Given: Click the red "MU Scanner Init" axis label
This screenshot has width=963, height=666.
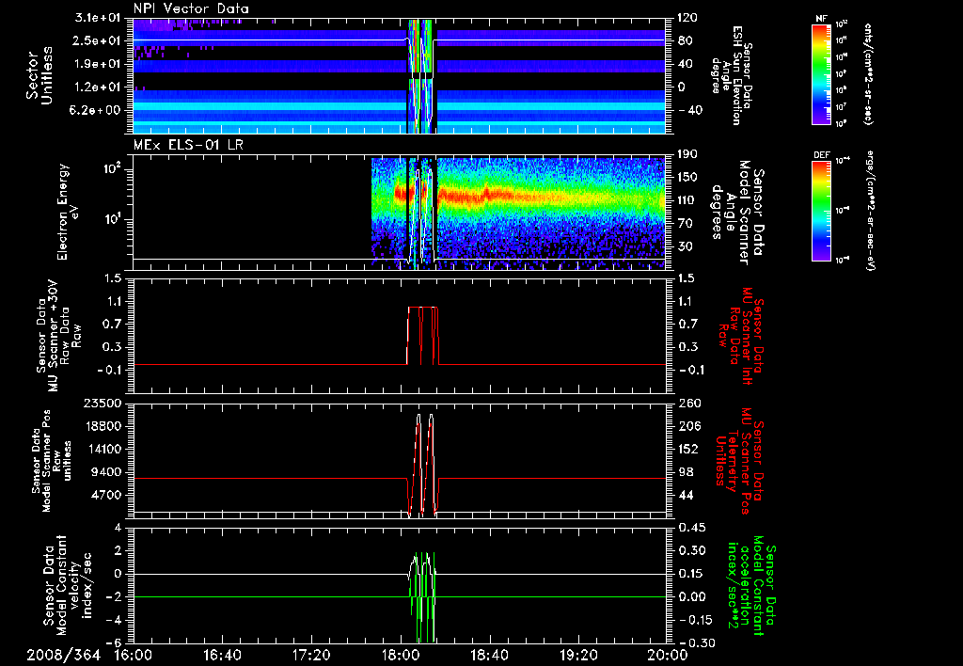Looking at the screenshot, I should [741, 336].
